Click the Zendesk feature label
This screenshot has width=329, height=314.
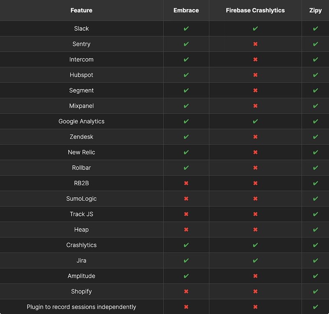point(81,137)
